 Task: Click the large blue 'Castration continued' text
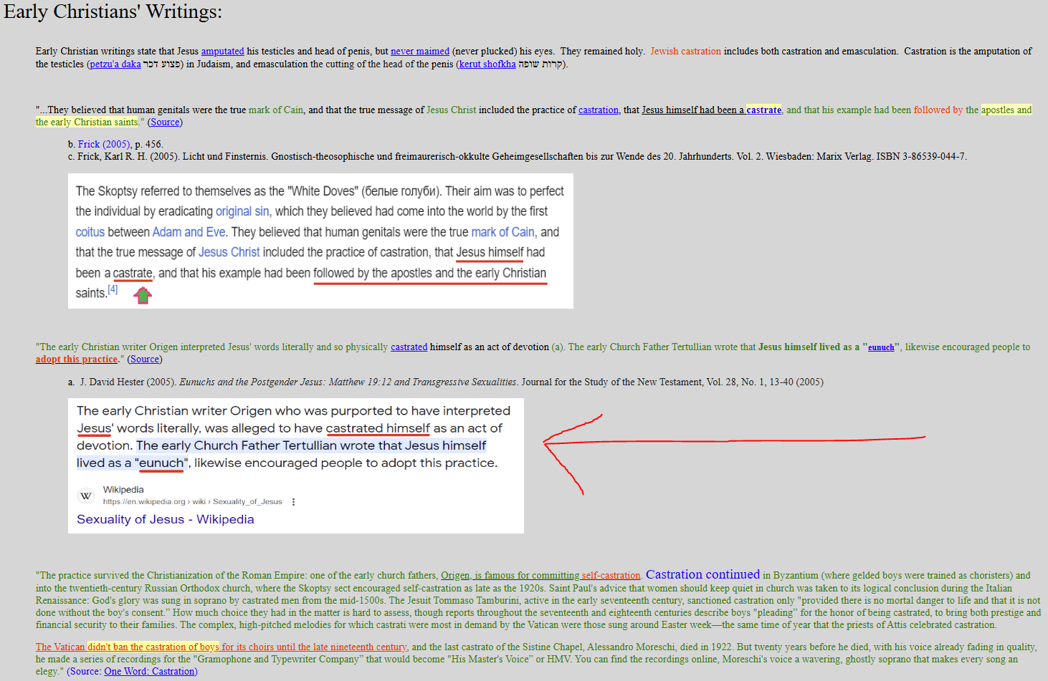pyautogui.click(x=702, y=574)
